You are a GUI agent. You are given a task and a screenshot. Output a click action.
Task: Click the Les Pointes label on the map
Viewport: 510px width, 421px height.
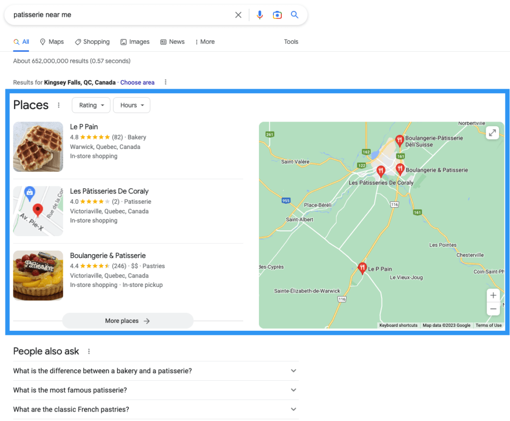[x=443, y=245]
